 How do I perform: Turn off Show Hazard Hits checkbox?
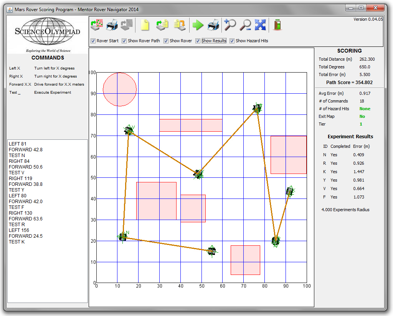tap(232, 41)
